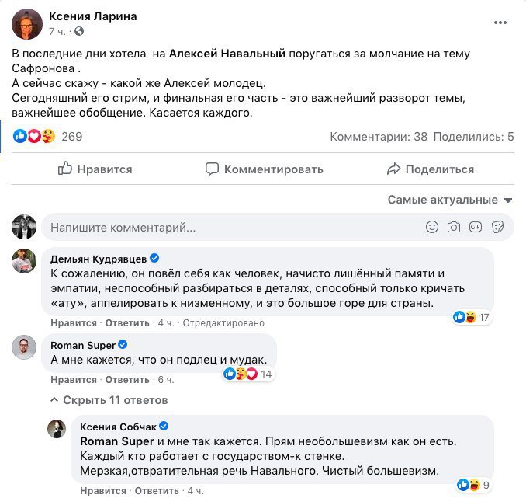This screenshot has width=526, height=498.
Task: Collapse replies with Скрыть 11 ответов
Action: click(x=109, y=400)
